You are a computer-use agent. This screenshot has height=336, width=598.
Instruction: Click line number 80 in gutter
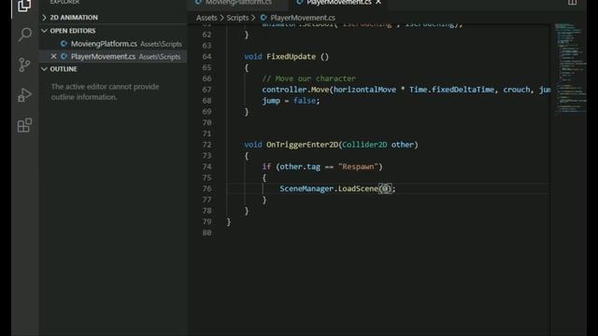coord(206,232)
